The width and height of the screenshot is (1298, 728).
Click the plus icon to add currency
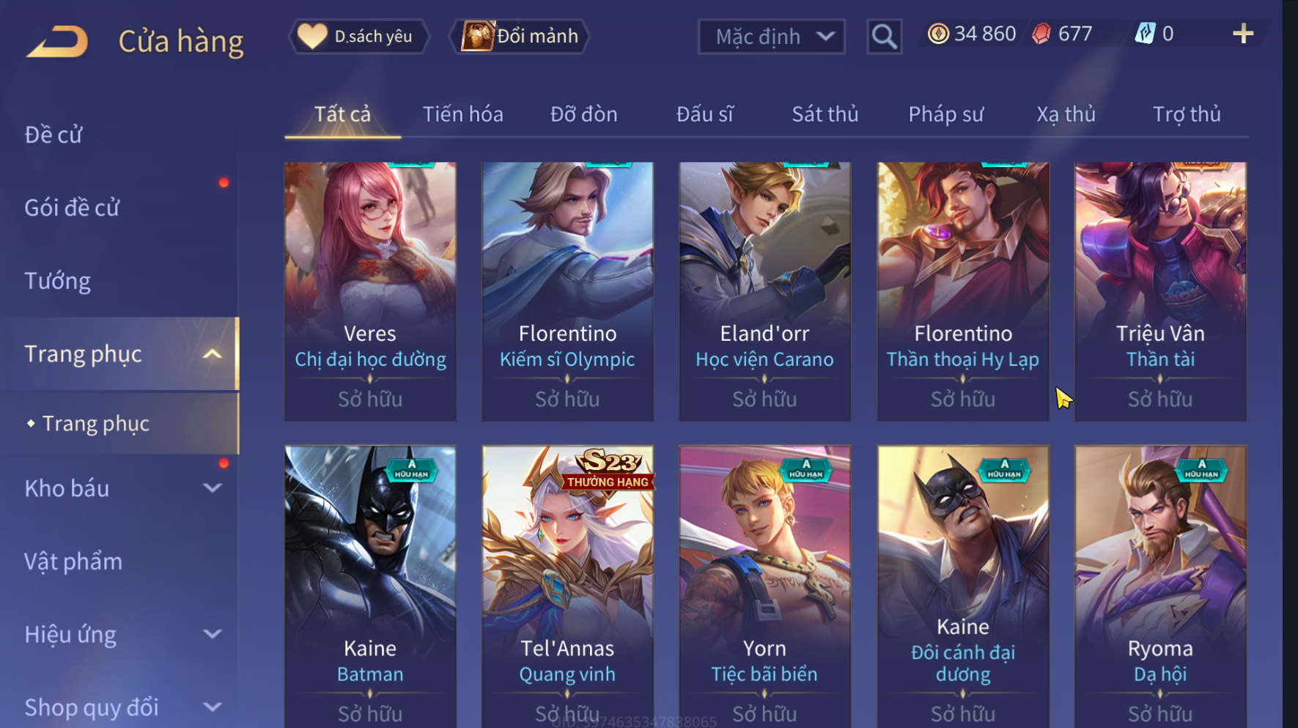(1242, 34)
